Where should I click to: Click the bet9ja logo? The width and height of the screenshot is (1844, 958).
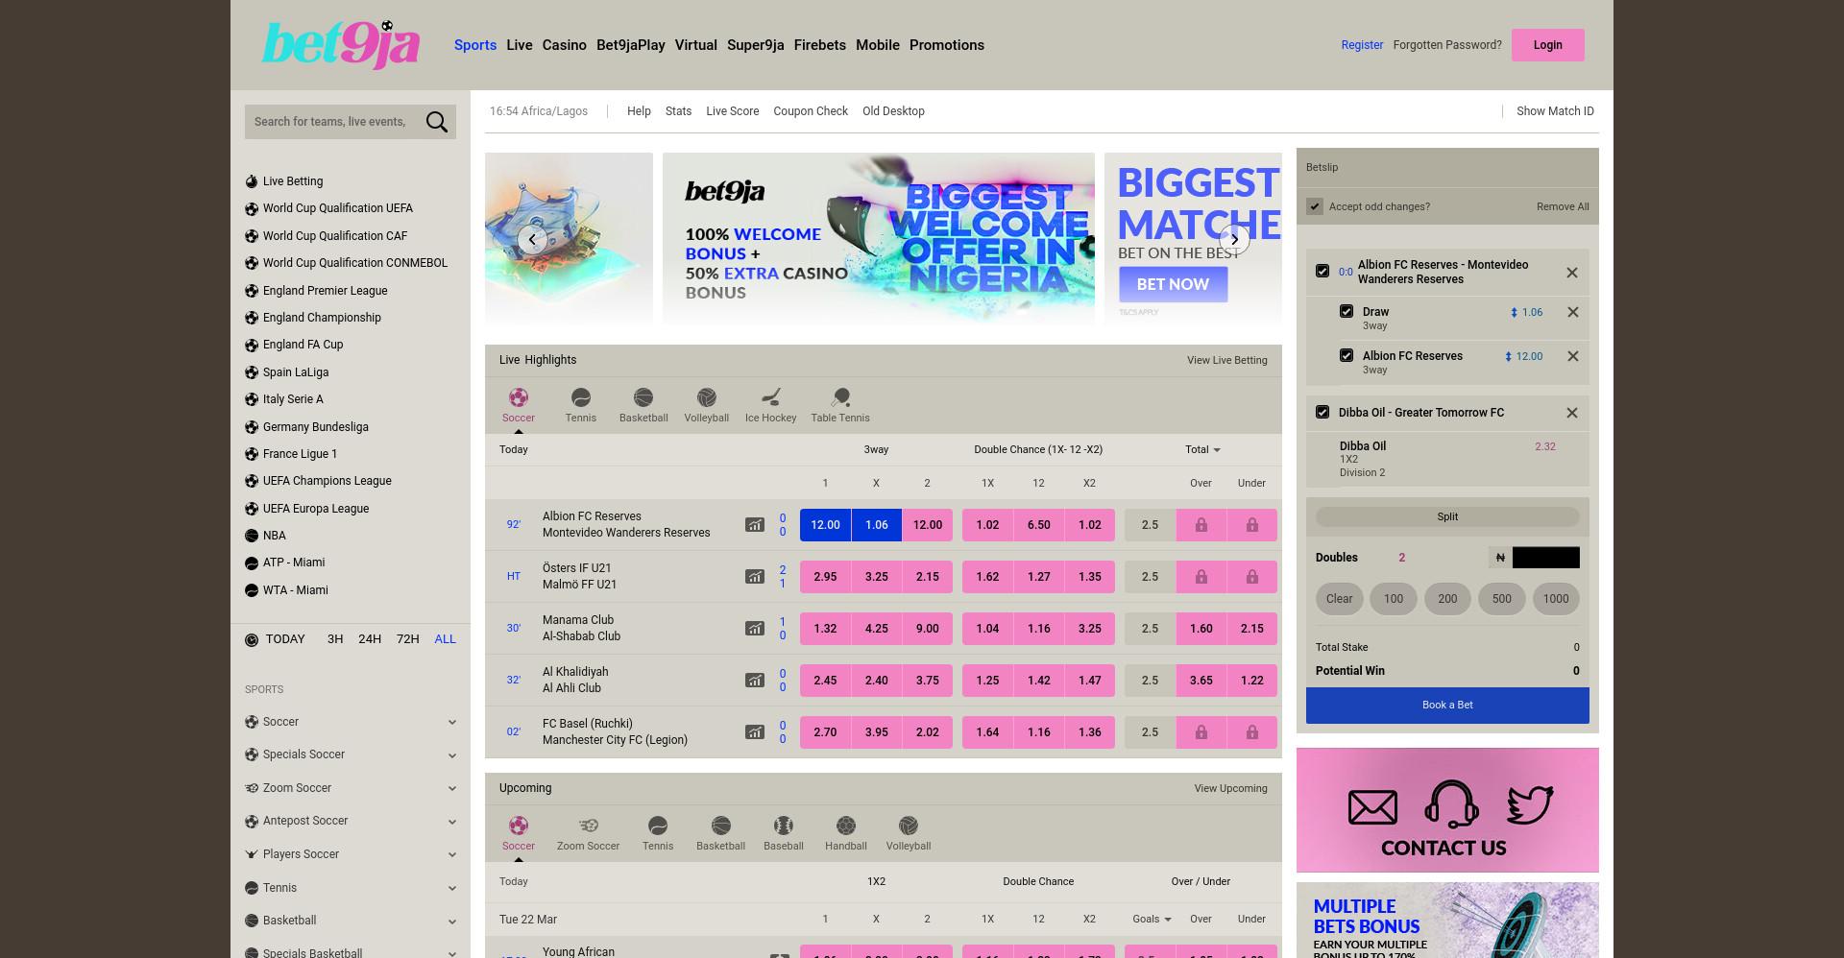click(x=341, y=44)
